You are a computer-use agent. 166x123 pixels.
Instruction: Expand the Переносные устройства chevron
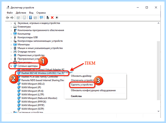(11, 55)
